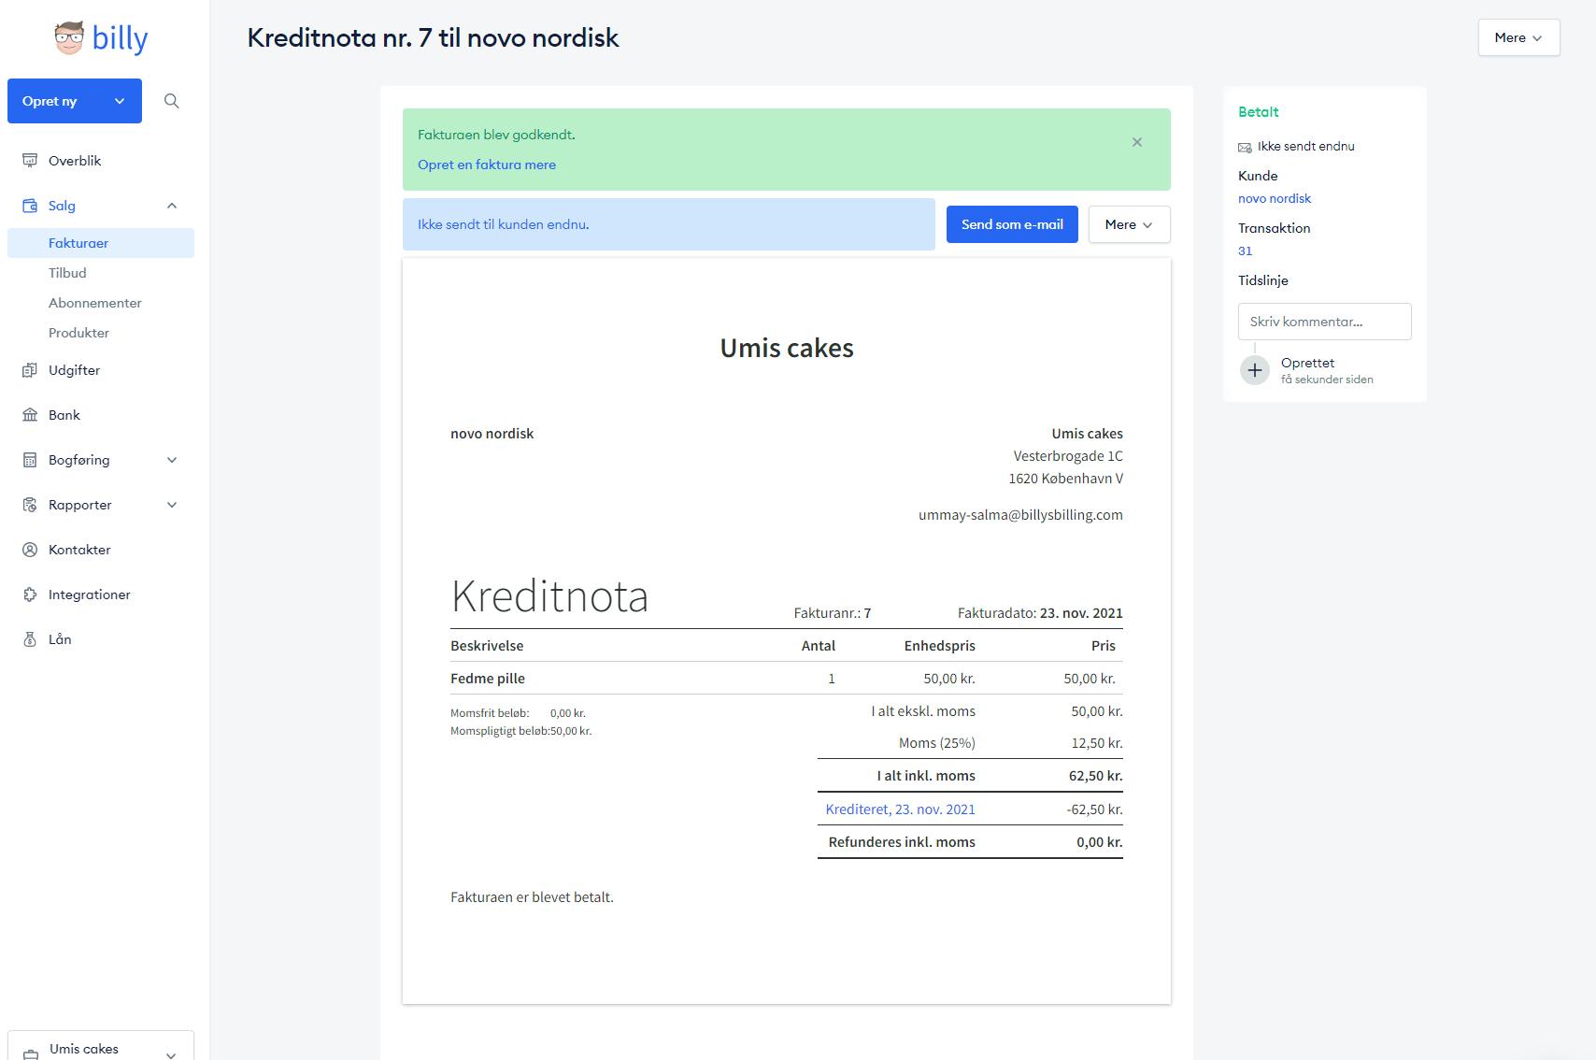Click the Kontakter person icon

30,550
